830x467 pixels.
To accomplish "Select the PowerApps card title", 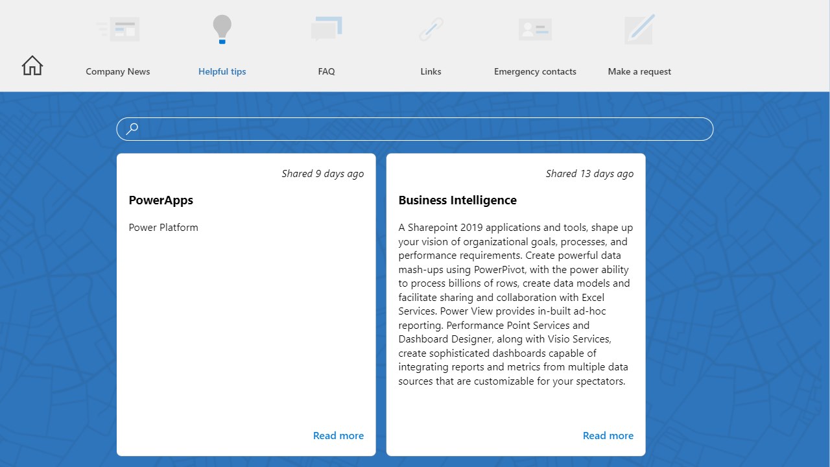I will click(161, 200).
